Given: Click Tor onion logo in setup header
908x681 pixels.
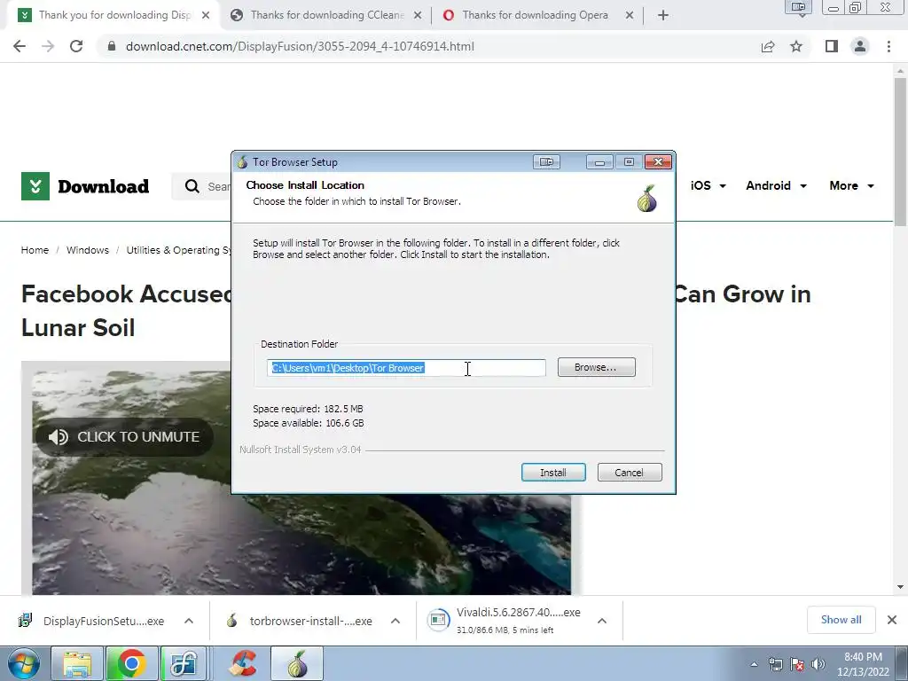Looking at the screenshot, I should (x=646, y=199).
